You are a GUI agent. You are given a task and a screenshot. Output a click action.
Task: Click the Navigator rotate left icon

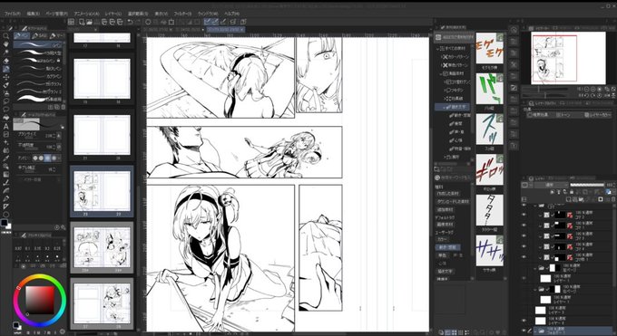pyautogui.click(x=587, y=95)
